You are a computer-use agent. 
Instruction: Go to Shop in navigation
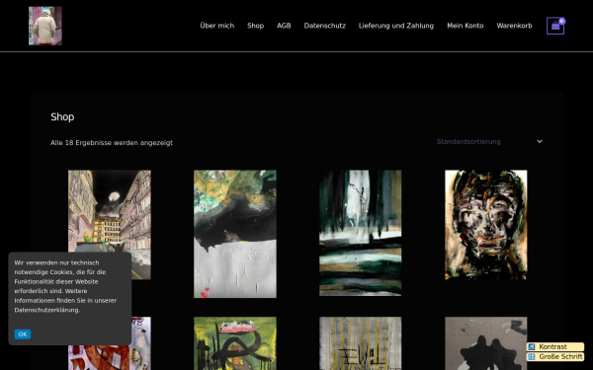click(255, 26)
